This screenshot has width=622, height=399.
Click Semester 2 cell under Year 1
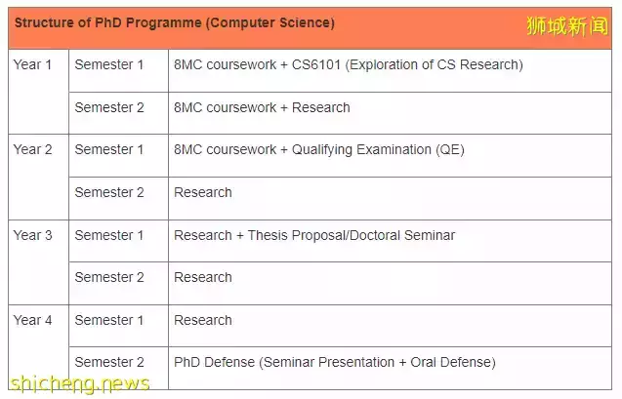tap(109, 107)
